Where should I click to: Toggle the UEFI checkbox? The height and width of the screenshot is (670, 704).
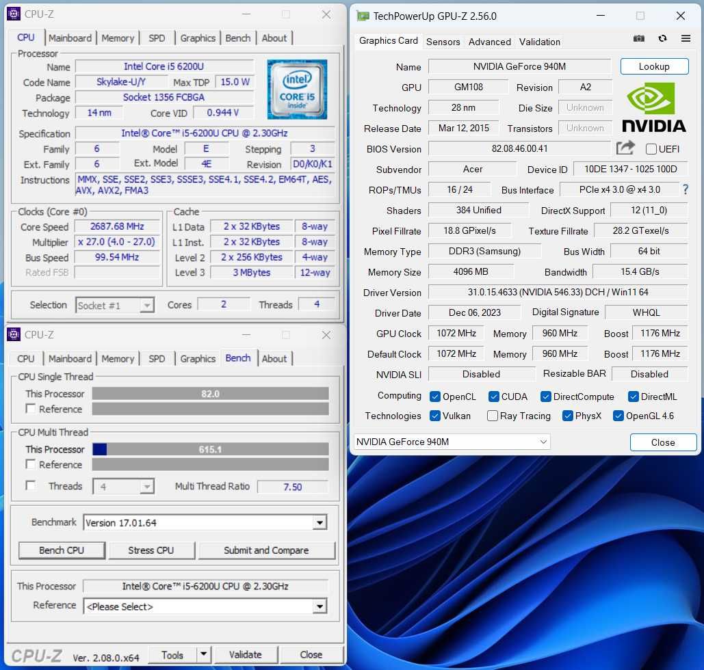[651, 149]
